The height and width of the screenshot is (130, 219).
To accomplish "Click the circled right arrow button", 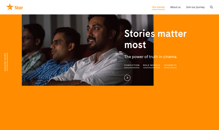I will point(127,78).
